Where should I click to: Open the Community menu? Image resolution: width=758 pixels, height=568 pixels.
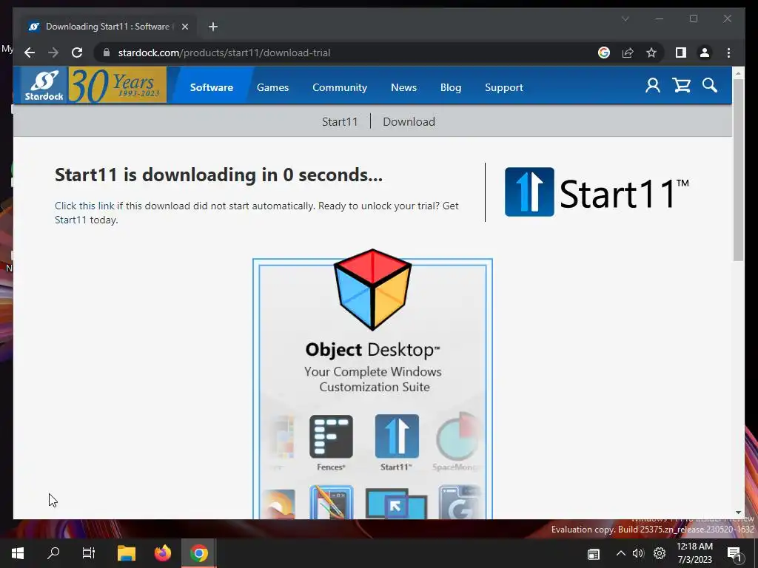point(340,87)
